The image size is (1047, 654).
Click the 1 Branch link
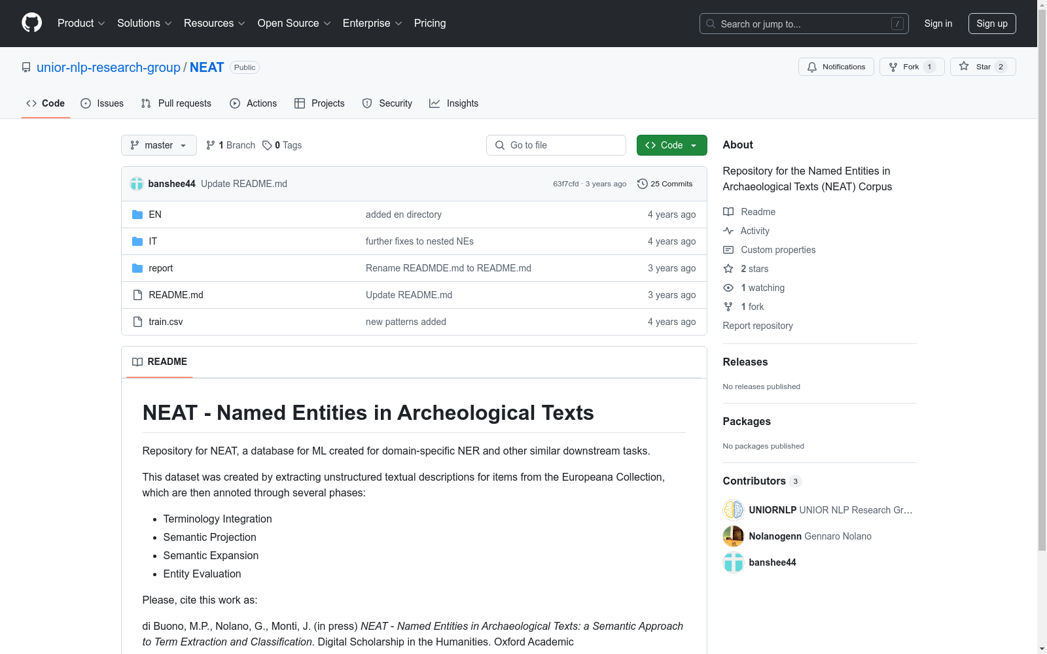coord(230,145)
